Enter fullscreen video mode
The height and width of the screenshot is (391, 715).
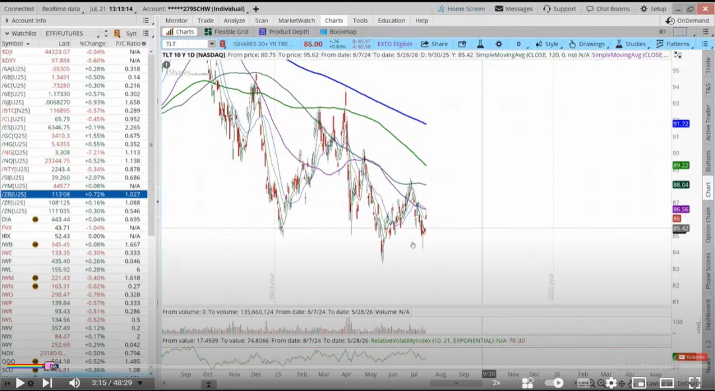pyautogui.click(x=694, y=383)
